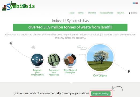
Task: Click the handshake Build Natural Synergies image
Action: 70,60
